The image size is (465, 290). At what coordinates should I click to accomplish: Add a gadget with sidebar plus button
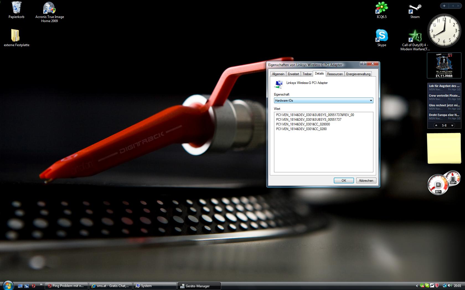point(444,6)
